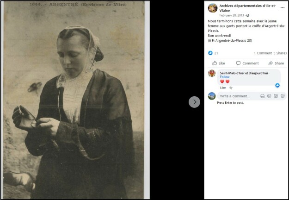This screenshot has height=200, width=289.
Task: View the 1 Comment link
Action: click(x=263, y=53)
